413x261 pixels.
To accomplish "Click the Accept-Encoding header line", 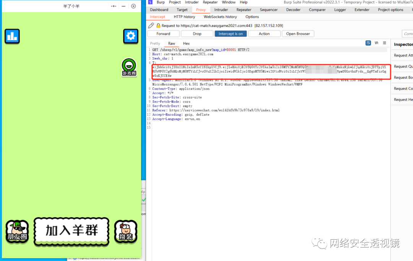I will point(180,115).
